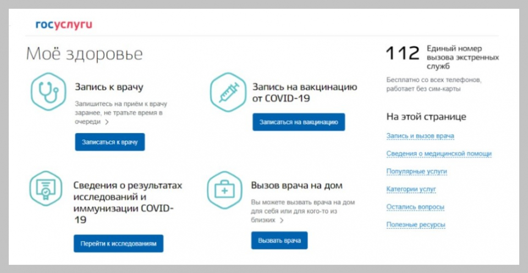Open Полезные ресурсы link
This screenshot has width=528, height=273.
[415, 225]
